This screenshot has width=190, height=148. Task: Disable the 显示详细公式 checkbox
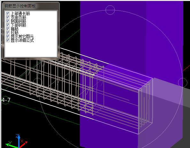pos(8,40)
